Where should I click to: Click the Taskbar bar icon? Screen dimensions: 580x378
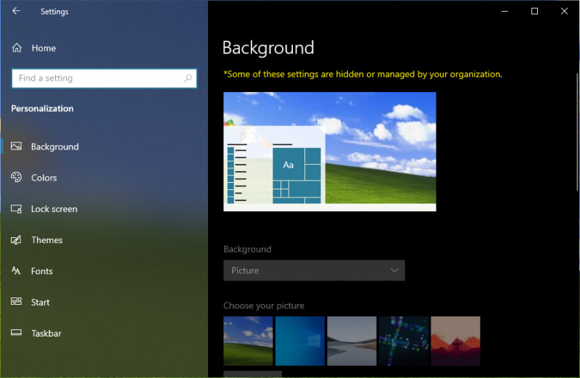pyautogui.click(x=16, y=332)
